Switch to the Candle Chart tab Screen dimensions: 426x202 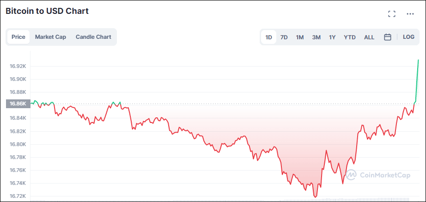(93, 37)
